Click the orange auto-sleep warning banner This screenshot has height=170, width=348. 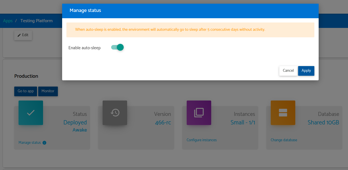(190, 30)
